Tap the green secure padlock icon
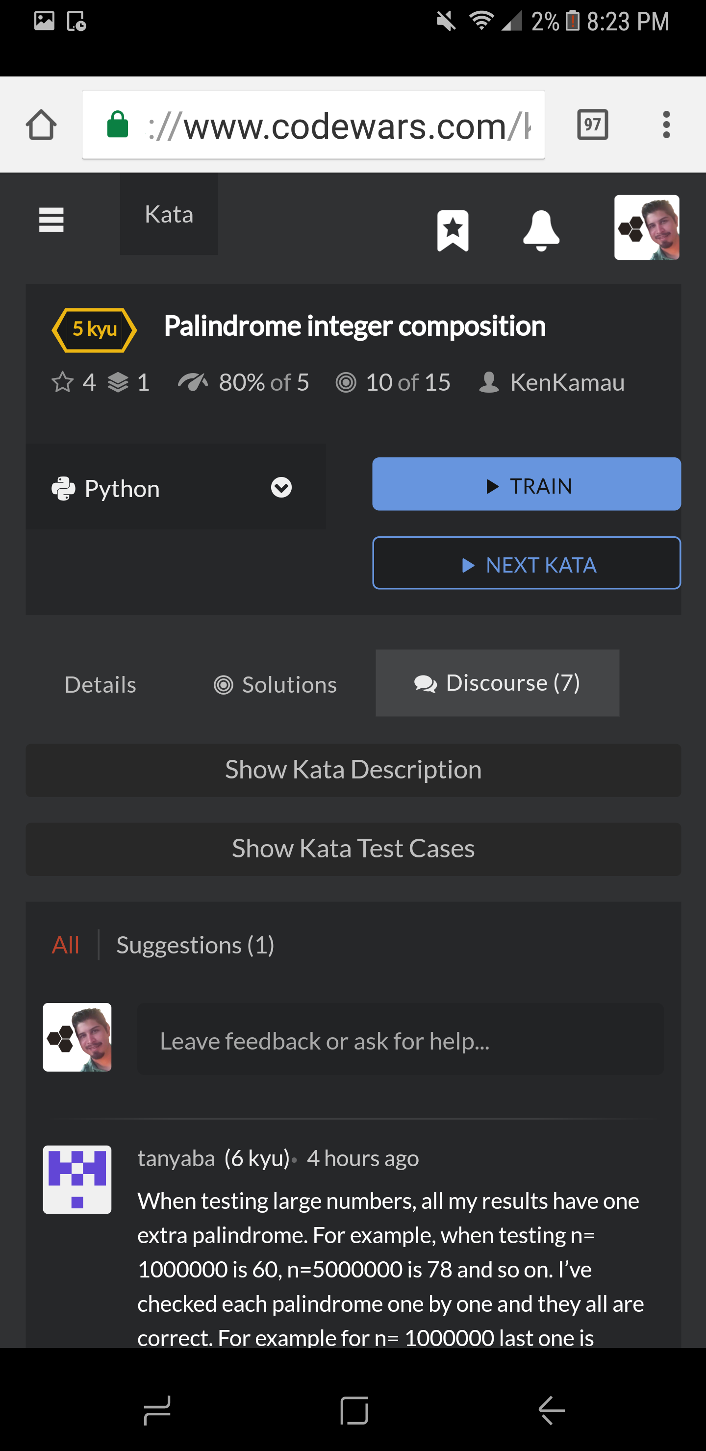 point(118,125)
